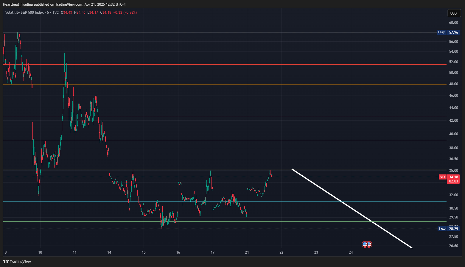This screenshot has width=465, height=267.
Task: Click the 56.00 price axis label
Action: click(453, 42)
